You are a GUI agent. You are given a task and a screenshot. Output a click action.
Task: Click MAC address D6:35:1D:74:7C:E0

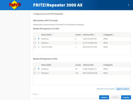tap(90, 47)
